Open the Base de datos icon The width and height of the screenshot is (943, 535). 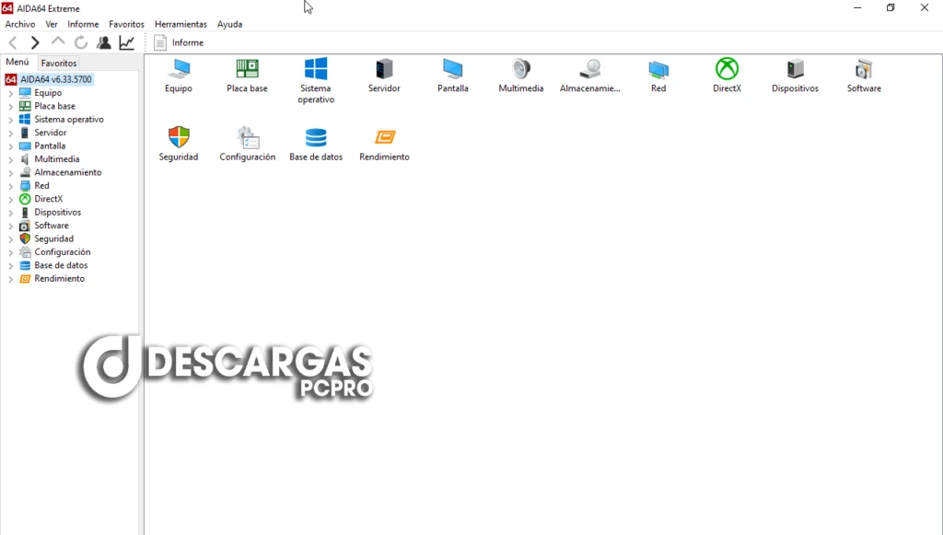[316, 138]
